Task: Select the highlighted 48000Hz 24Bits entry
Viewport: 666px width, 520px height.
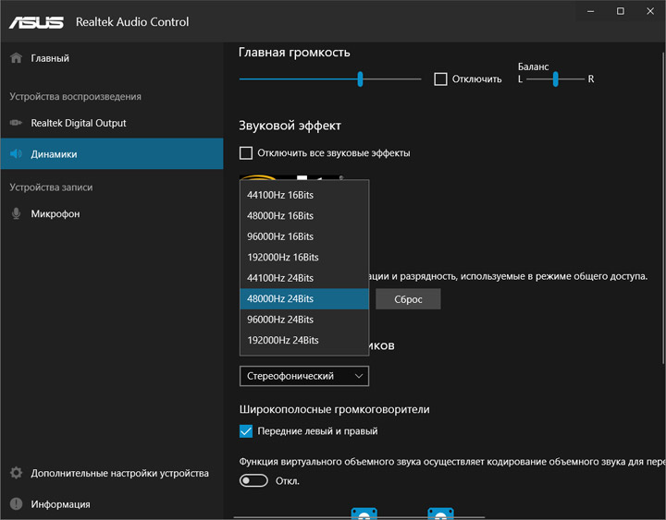Action: pyautogui.click(x=280, y=299)
